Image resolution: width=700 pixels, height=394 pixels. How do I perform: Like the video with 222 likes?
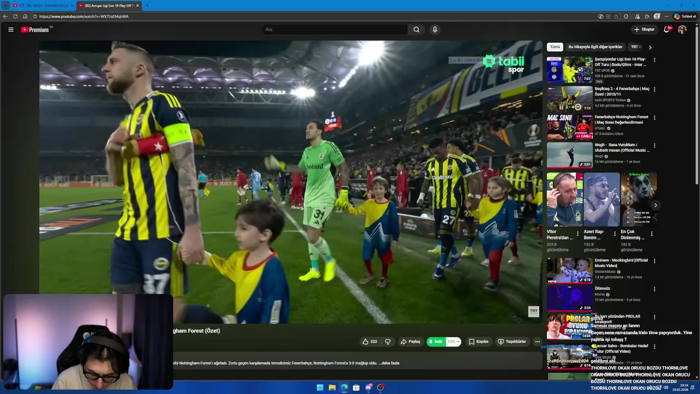coord(370,341)
